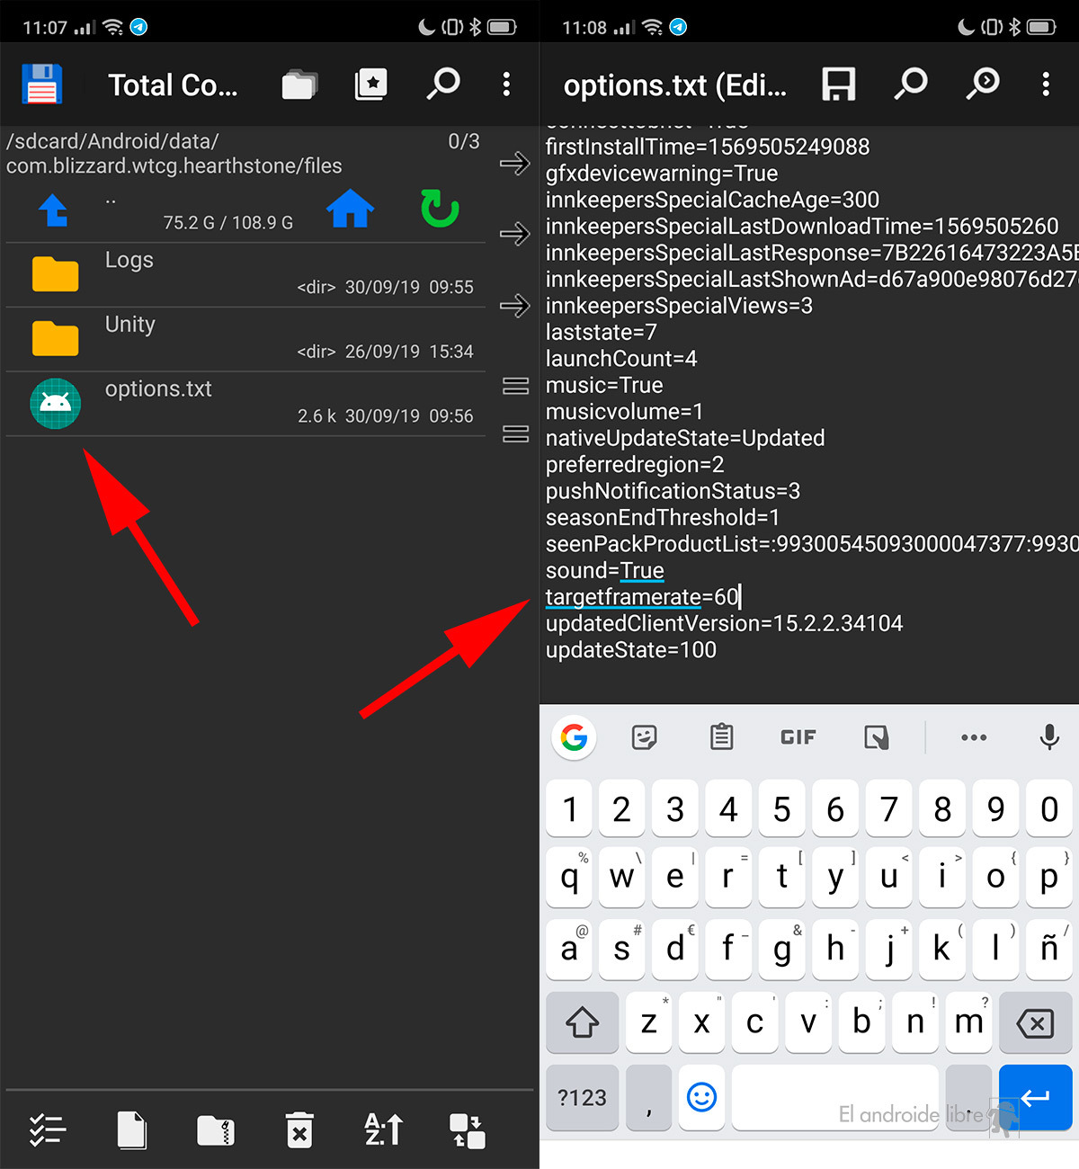The height and width of the screenshot is (1169, 1079).
Task: Tap the Logs folder icon to select it
Action: click(55, 274)
